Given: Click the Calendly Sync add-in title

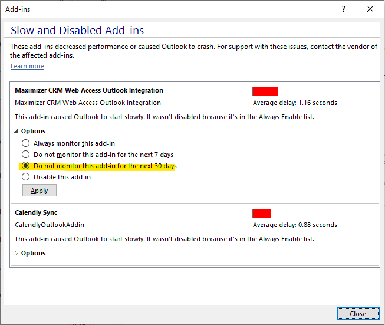Looking at the screenshot, I should coord(36,212).
